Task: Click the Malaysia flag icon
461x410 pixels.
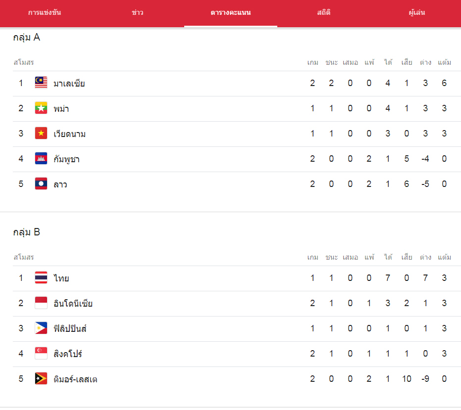Action: 41,83
